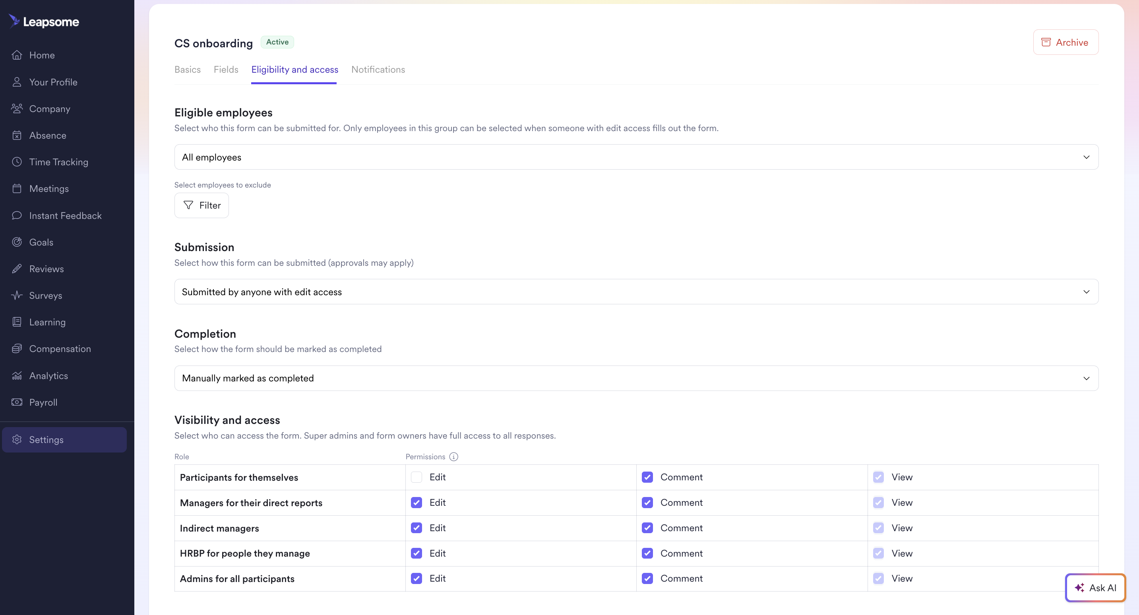The height and width of the screenshot is (615, 1139).
Task: Click the Leapsome logo
Action: pyautogui.click(x=44, y=21)
